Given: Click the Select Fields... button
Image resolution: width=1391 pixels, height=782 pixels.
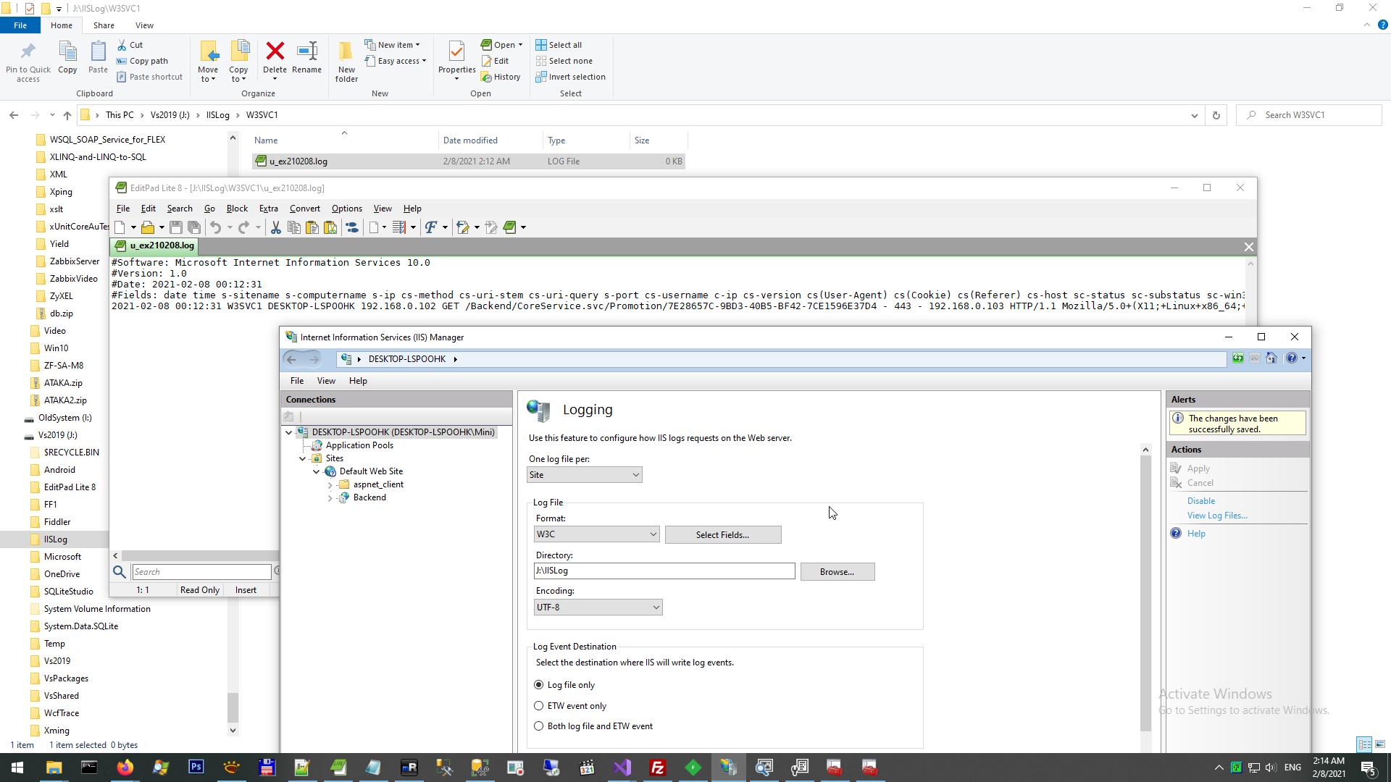Looking at the screenshot, I should click(722, 535).
